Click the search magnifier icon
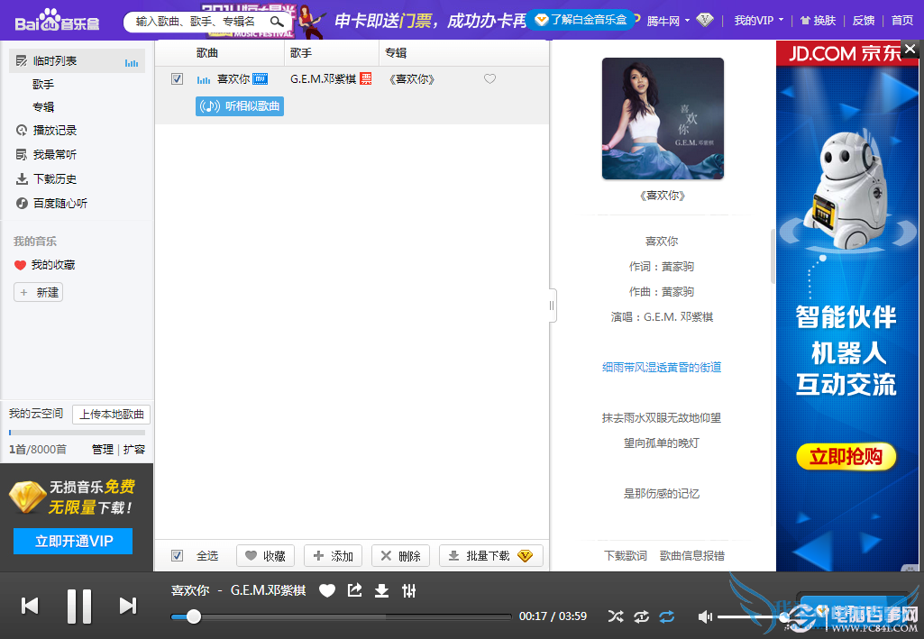The image size is (924, 639). point(278,21)
